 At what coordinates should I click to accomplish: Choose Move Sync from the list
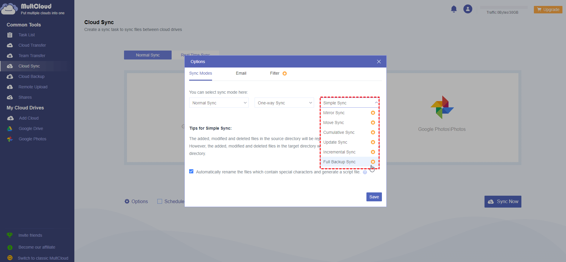(349, 123)
